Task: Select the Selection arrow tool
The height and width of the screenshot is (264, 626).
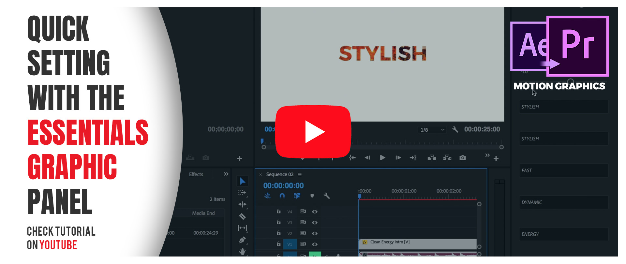Action: (242, 181)
